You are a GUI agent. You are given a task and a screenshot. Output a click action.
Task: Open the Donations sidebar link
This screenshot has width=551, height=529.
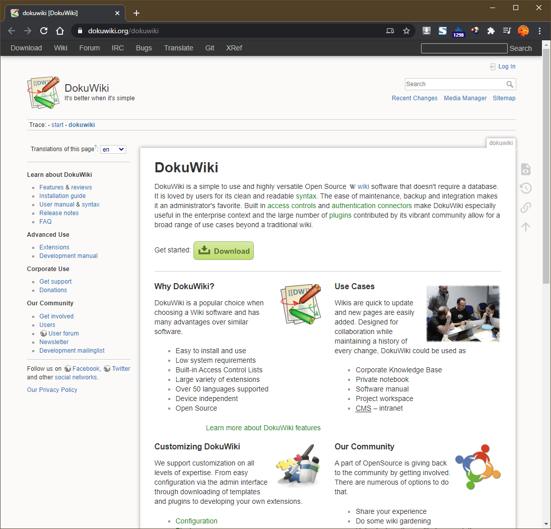53,290
